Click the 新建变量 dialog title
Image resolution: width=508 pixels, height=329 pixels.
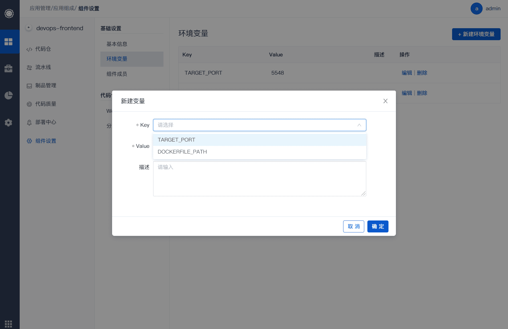[x=133, y=101]
